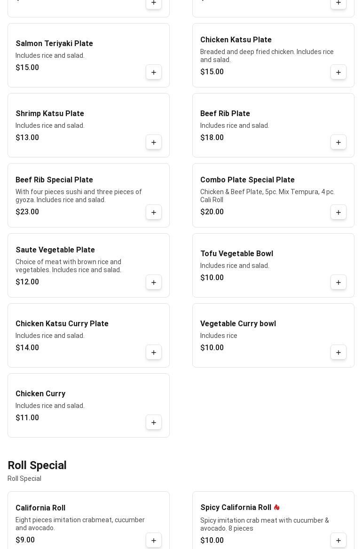Click plus button for Shrimp Katsu Plate
Image resolution: width=362 pixels, height=549 pixels.
click(x=154, y=142)
